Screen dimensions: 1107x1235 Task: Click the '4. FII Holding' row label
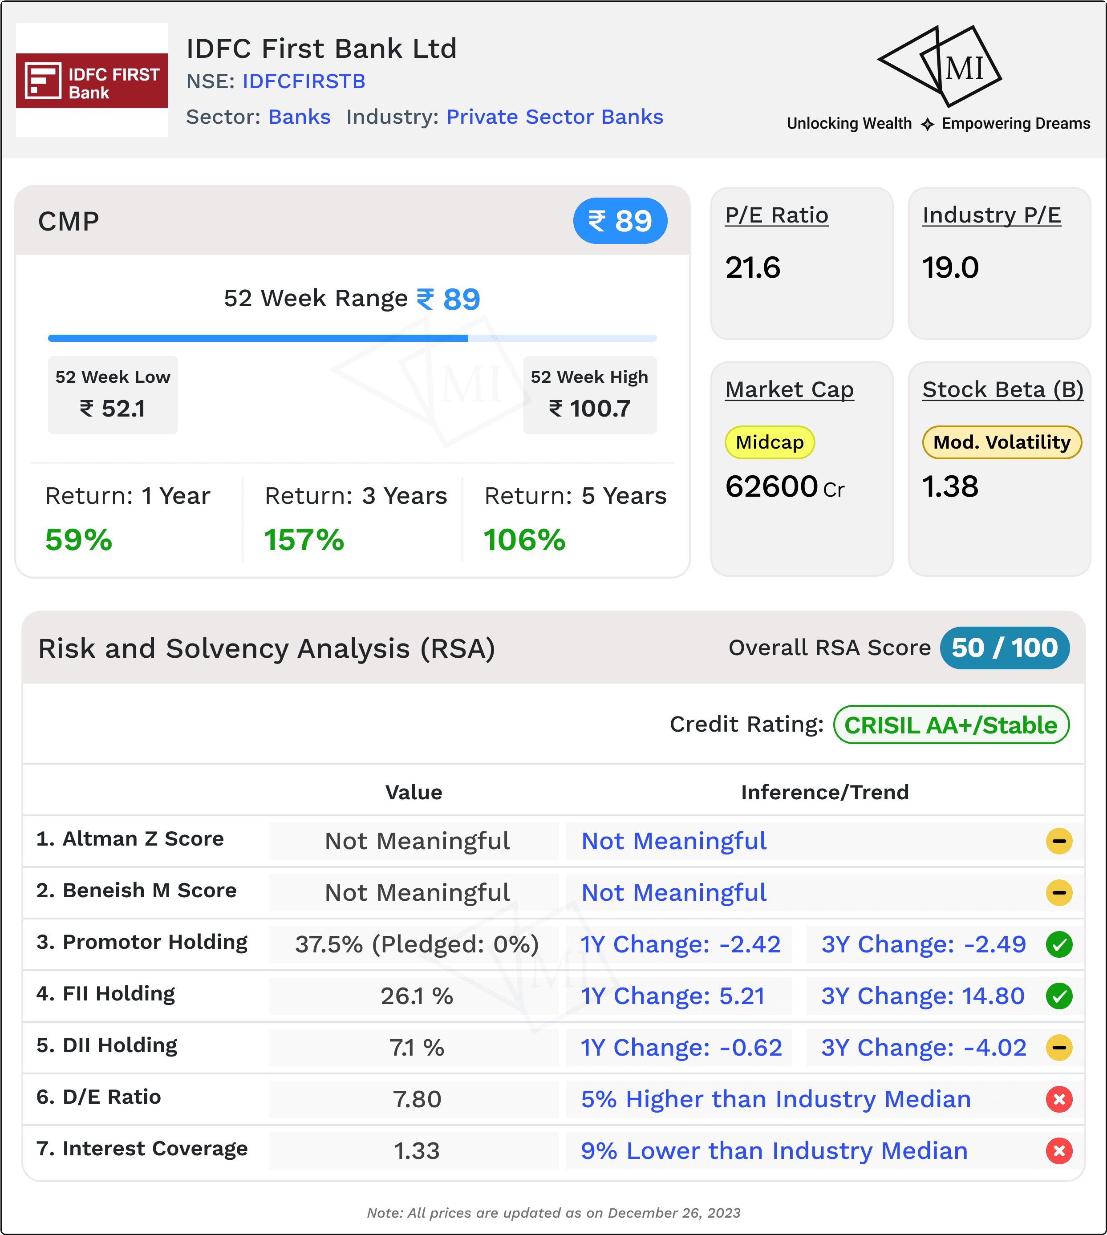[106, 994]
